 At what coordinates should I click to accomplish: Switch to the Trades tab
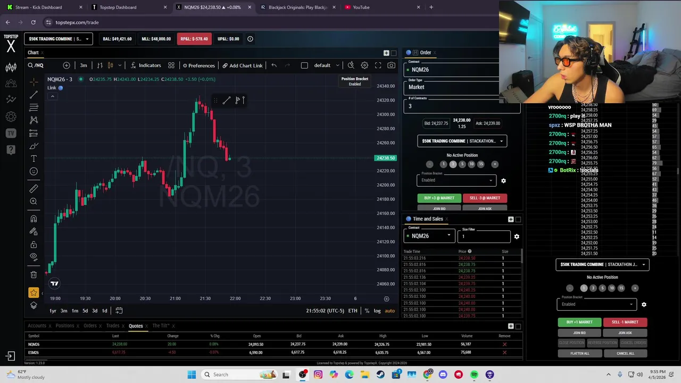click(112, 326)
